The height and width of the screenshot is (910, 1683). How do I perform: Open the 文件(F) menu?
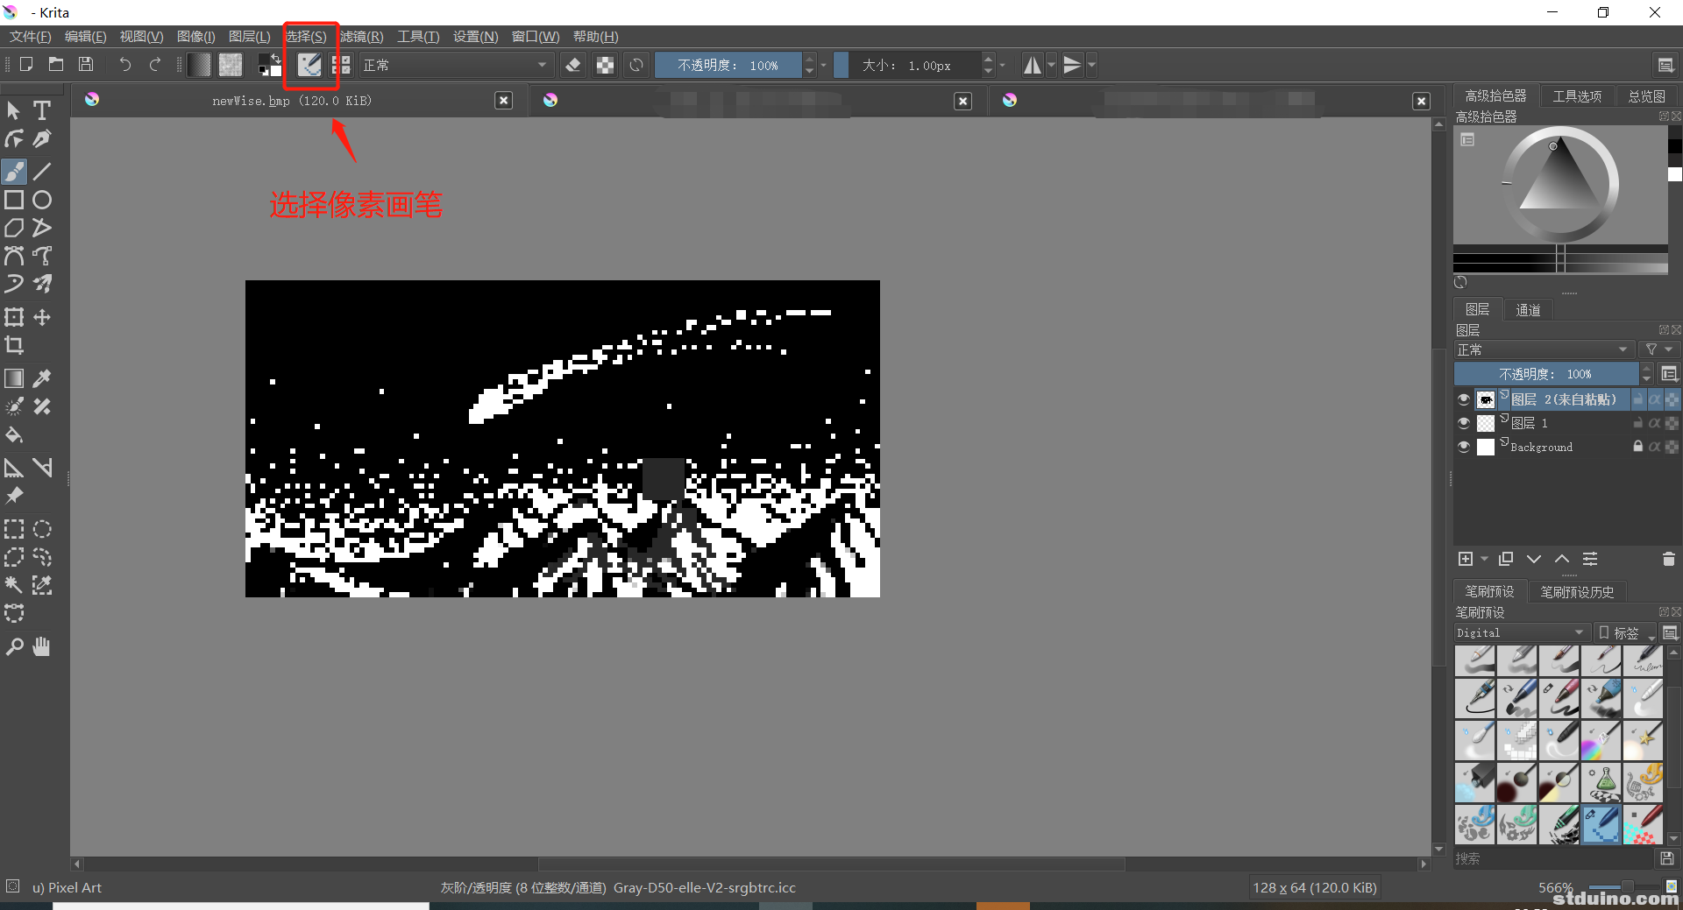[x=31, y=36]
